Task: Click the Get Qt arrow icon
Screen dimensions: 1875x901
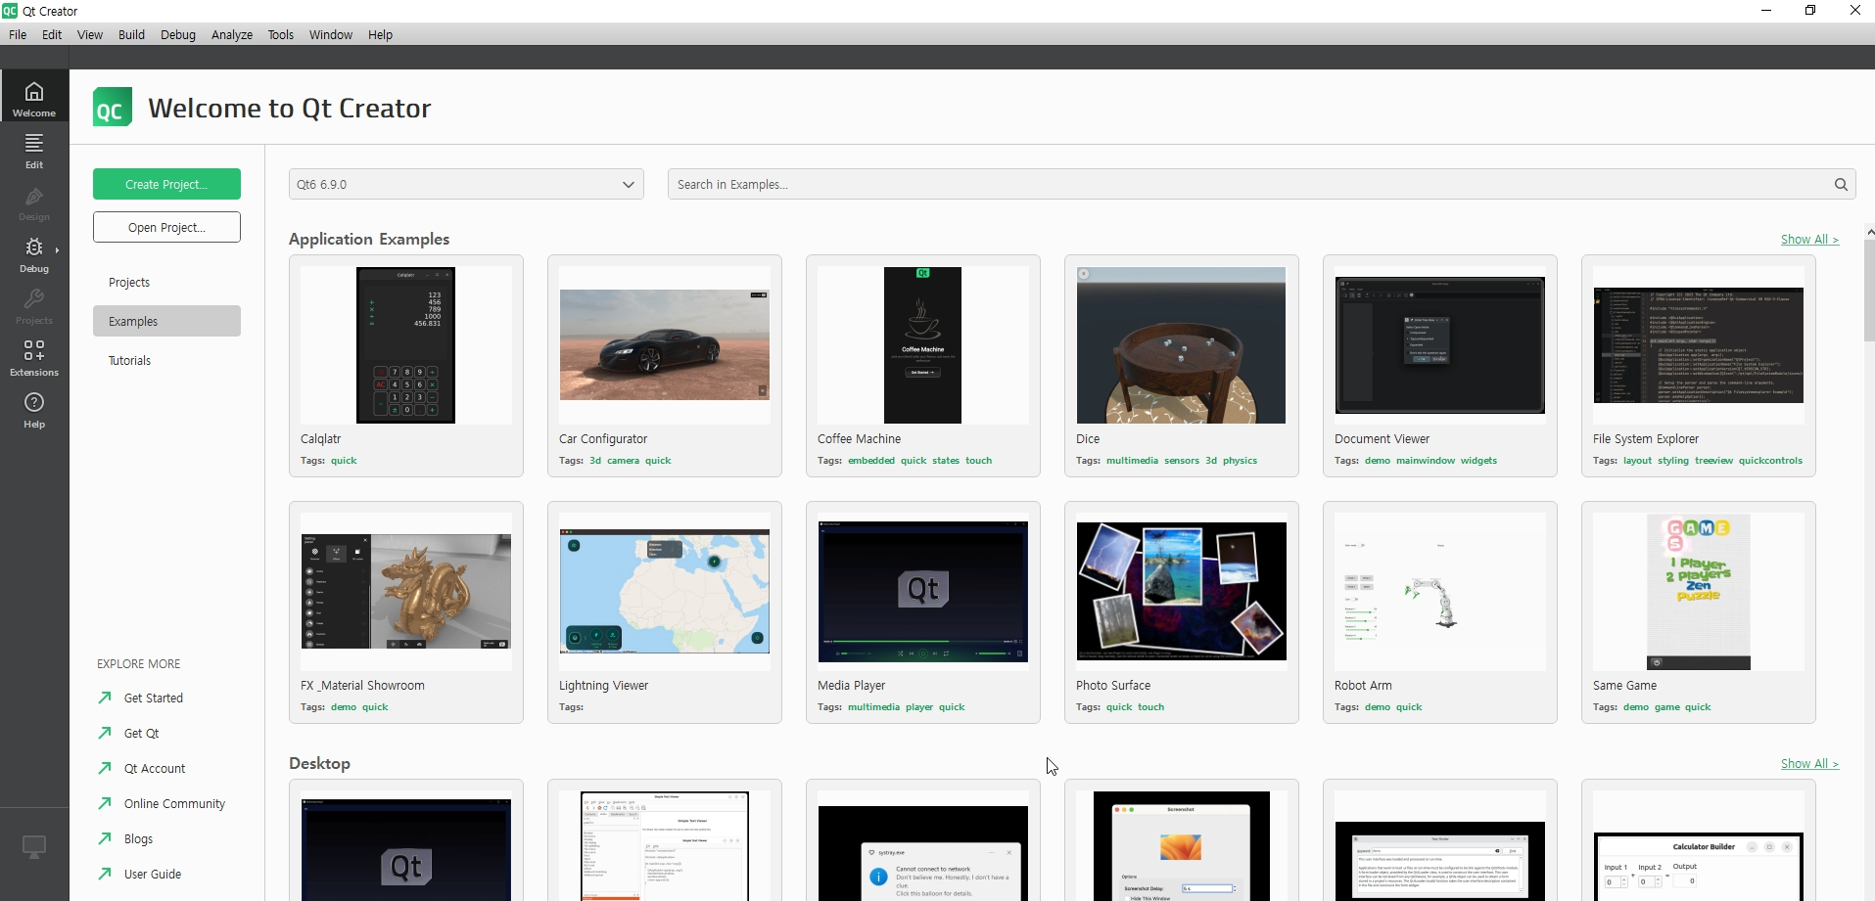Action: [105, 733]
